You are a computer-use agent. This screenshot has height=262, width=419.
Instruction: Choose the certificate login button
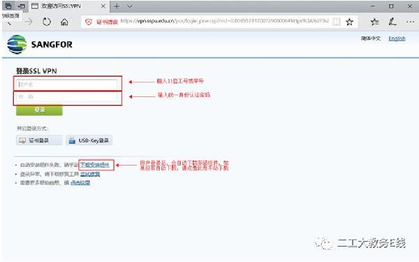[x=39, y=140]
